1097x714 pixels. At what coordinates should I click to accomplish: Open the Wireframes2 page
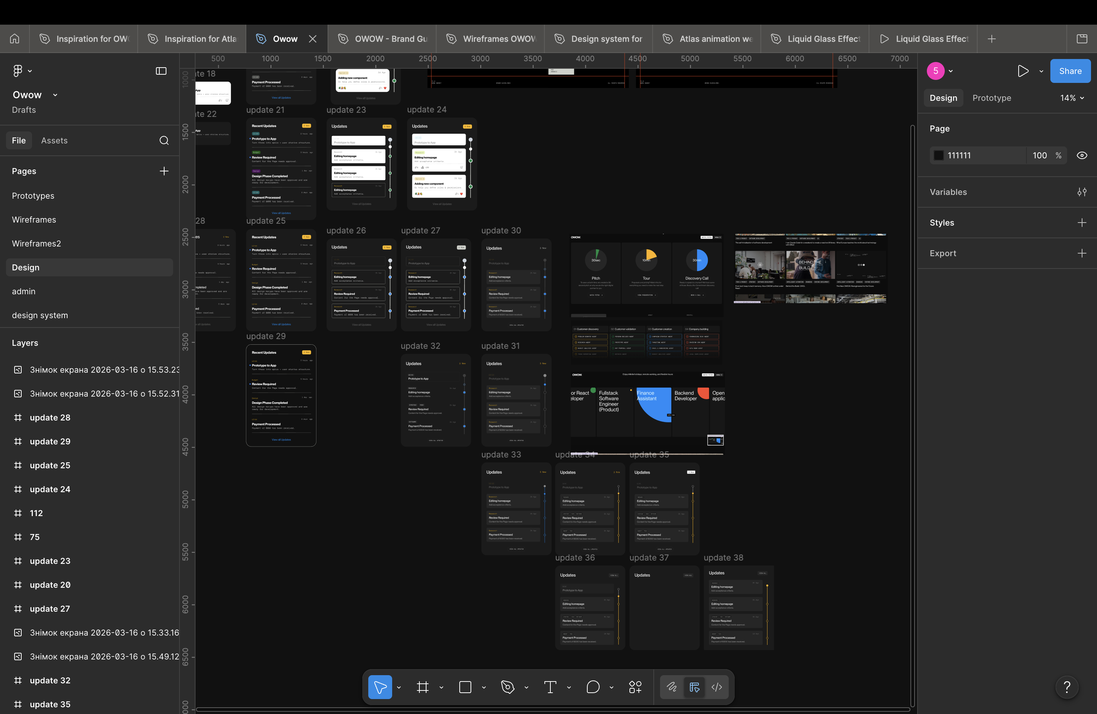[90, 243]
